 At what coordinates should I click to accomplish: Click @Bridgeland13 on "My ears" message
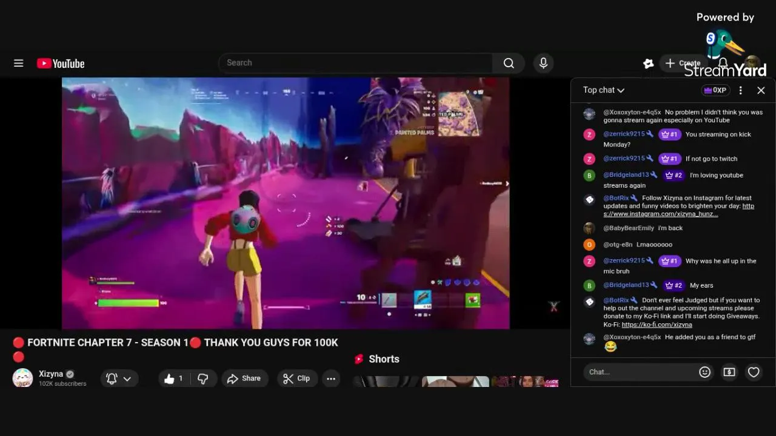click(x=626, y=285)
